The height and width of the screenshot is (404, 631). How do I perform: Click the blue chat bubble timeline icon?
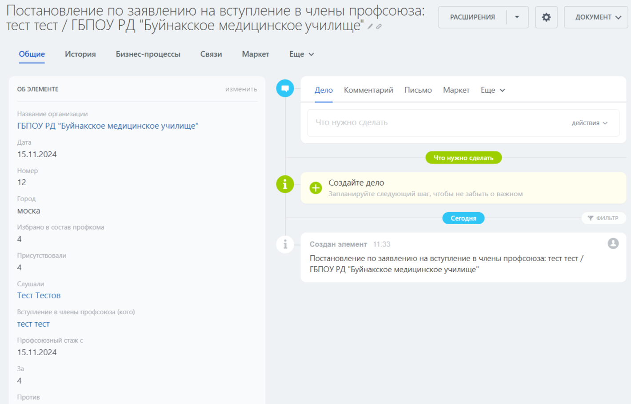point(285,88)
